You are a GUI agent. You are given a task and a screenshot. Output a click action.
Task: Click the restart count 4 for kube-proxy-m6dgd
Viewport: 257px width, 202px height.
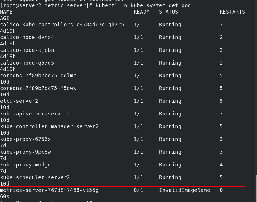pos(221,165)
